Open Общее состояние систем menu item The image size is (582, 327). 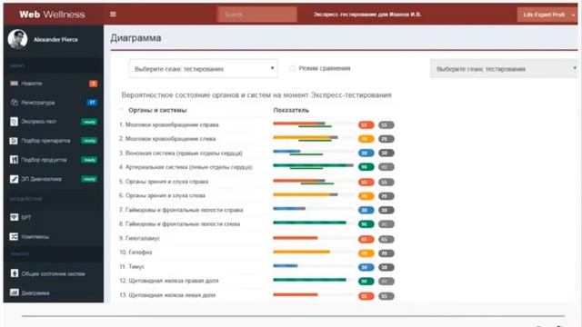click(53, 273)
